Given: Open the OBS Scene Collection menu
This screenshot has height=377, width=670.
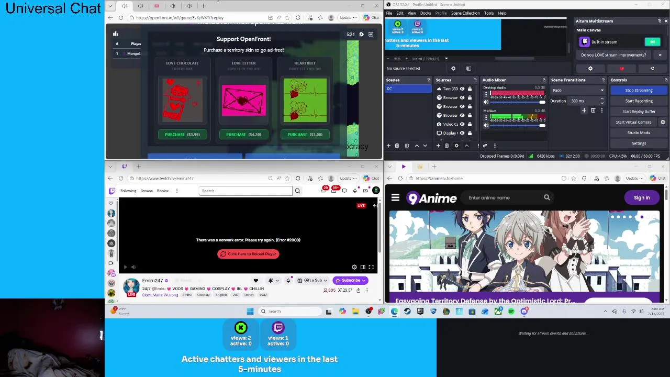Looking at the screenshot, I should [465, 13].
